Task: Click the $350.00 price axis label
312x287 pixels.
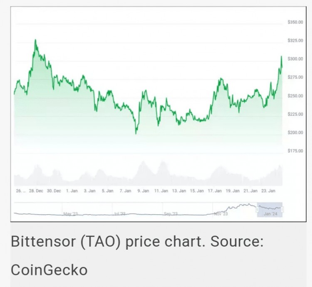Action: (295, 22)
